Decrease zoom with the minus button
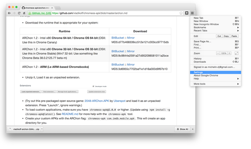The image size is (251, 149). [x=218, y=53]
